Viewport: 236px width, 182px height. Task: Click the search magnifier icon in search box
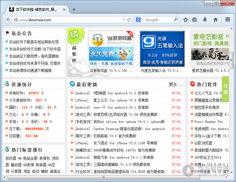(x=176, y=19)
